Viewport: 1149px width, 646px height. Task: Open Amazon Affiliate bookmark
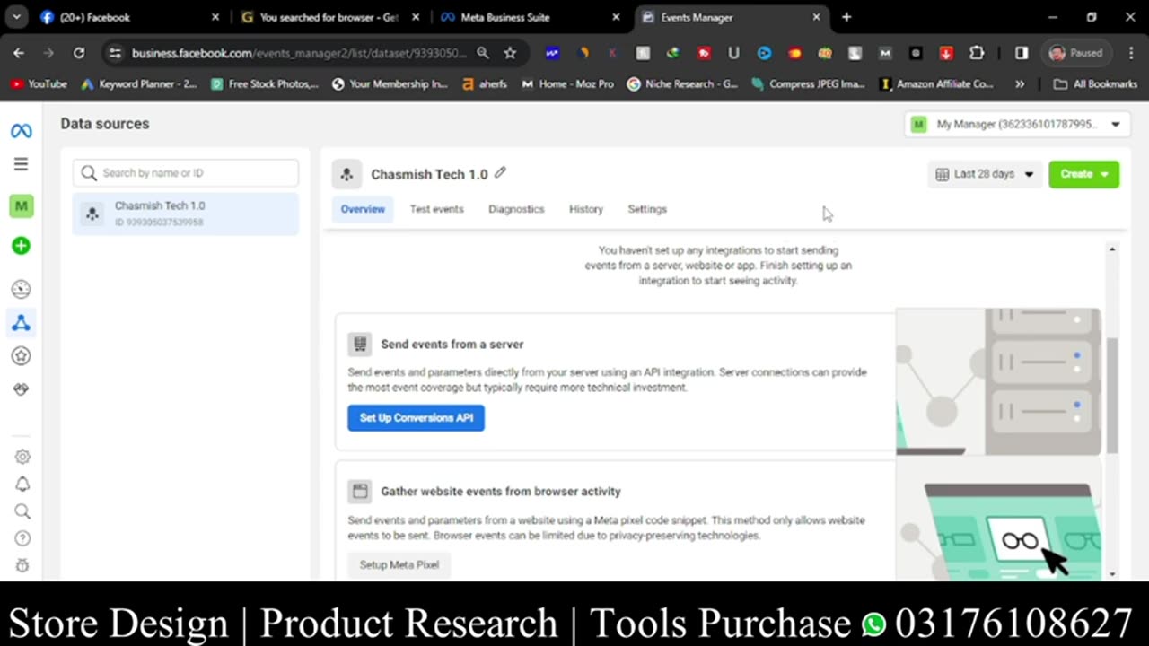936,83
